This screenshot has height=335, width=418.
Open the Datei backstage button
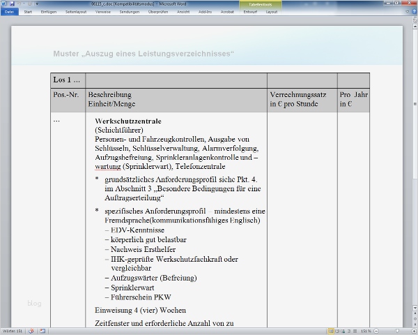click(x=9, y=12)
